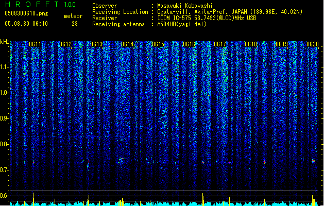This screenshot has height=206, width=324.
Task: Click the Receiving antenna field label
Action: point(118,24)
